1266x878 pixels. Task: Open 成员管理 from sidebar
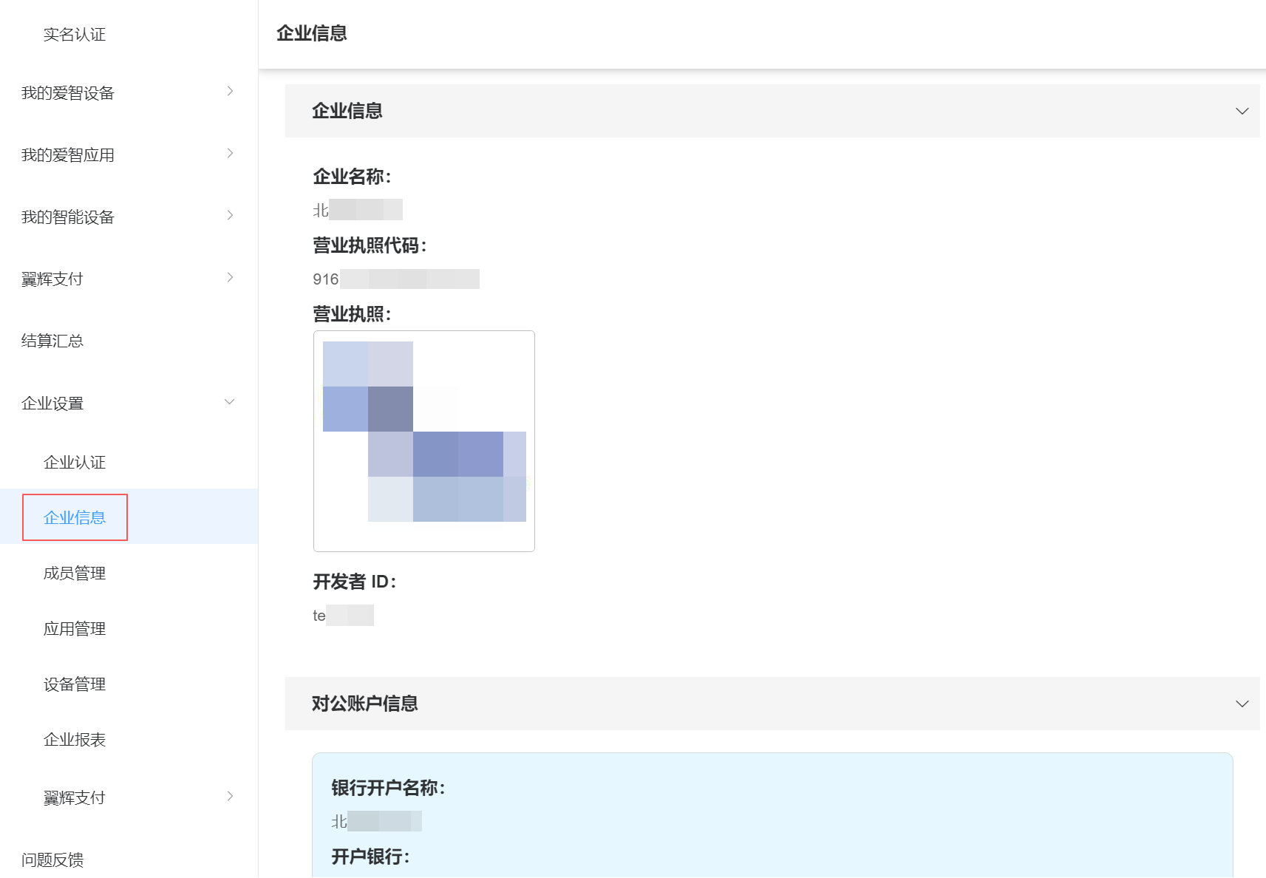(75, 573)
